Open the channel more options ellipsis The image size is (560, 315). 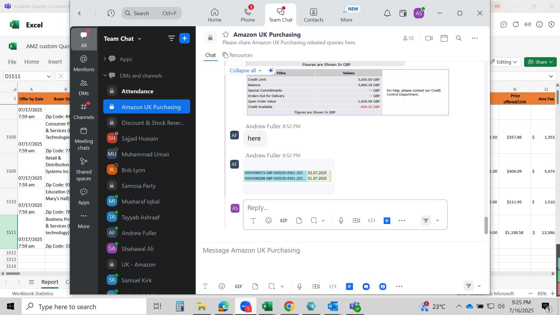click(x=475, y=38)
